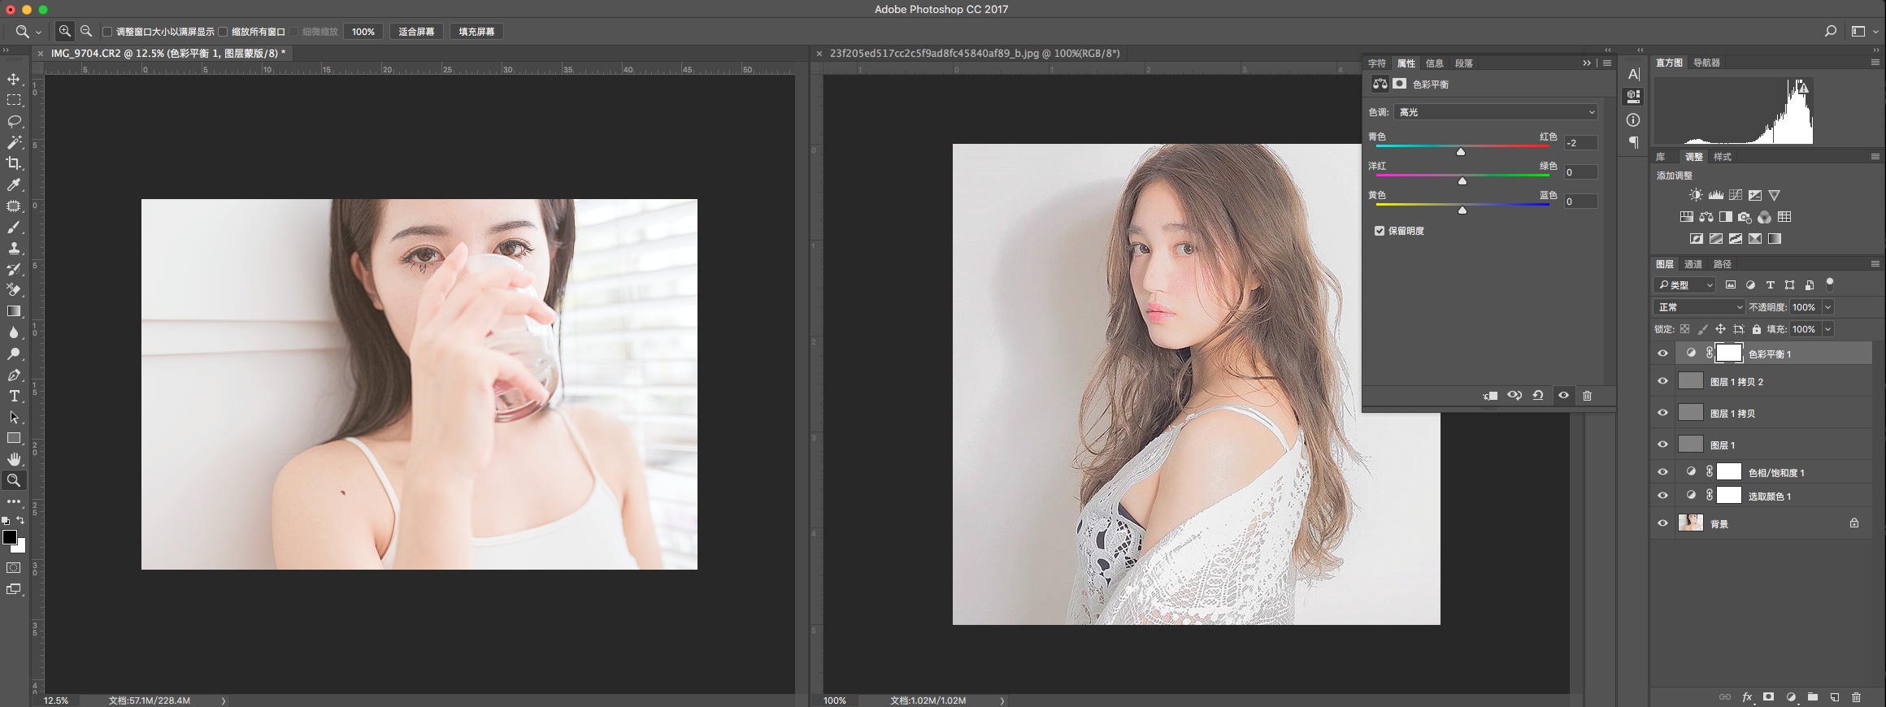This screenshot has height=707, width=1886.
Task: Uncheck 保留明度 checkbox
Action: coord(1380,231)
